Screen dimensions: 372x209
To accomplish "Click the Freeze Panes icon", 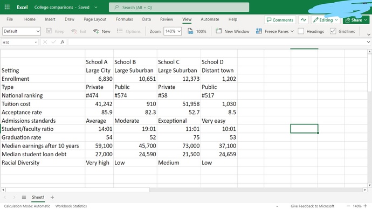I will tap(259, 31).
